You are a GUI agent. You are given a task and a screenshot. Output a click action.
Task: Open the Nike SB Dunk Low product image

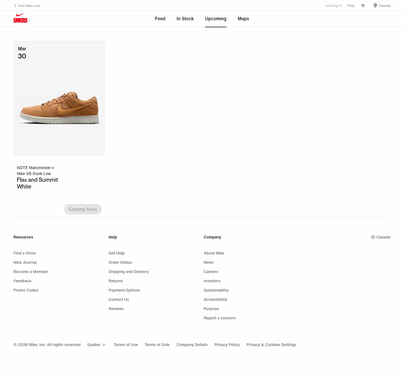59,98
